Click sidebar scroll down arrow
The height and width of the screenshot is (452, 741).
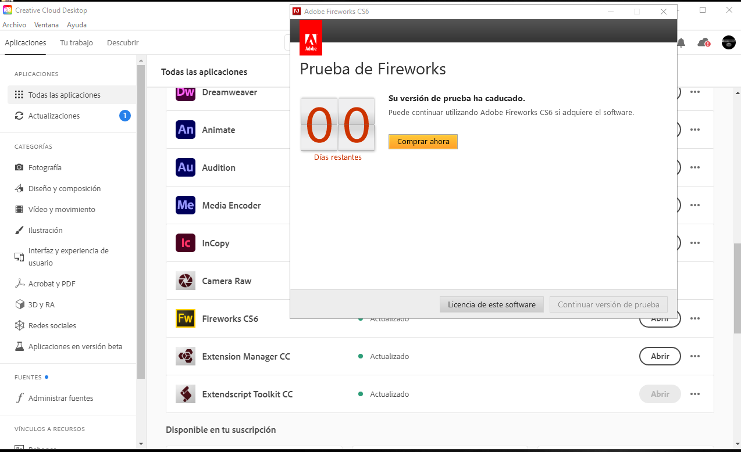(x=141, y=443)
